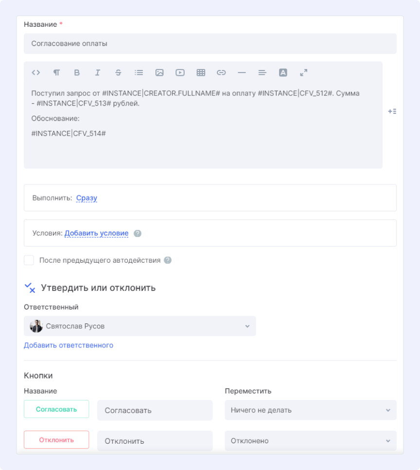The width and height of the screenshot is (420, 470).
Task: Expand the 'Отклонено' move dropdown
Action: [x=310, y=441]
